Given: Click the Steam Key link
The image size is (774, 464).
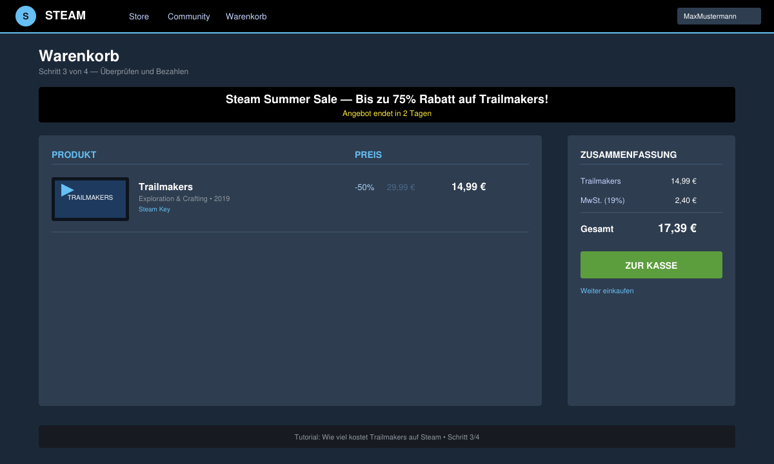Looking at the screenshot, I should pos(154,209).
